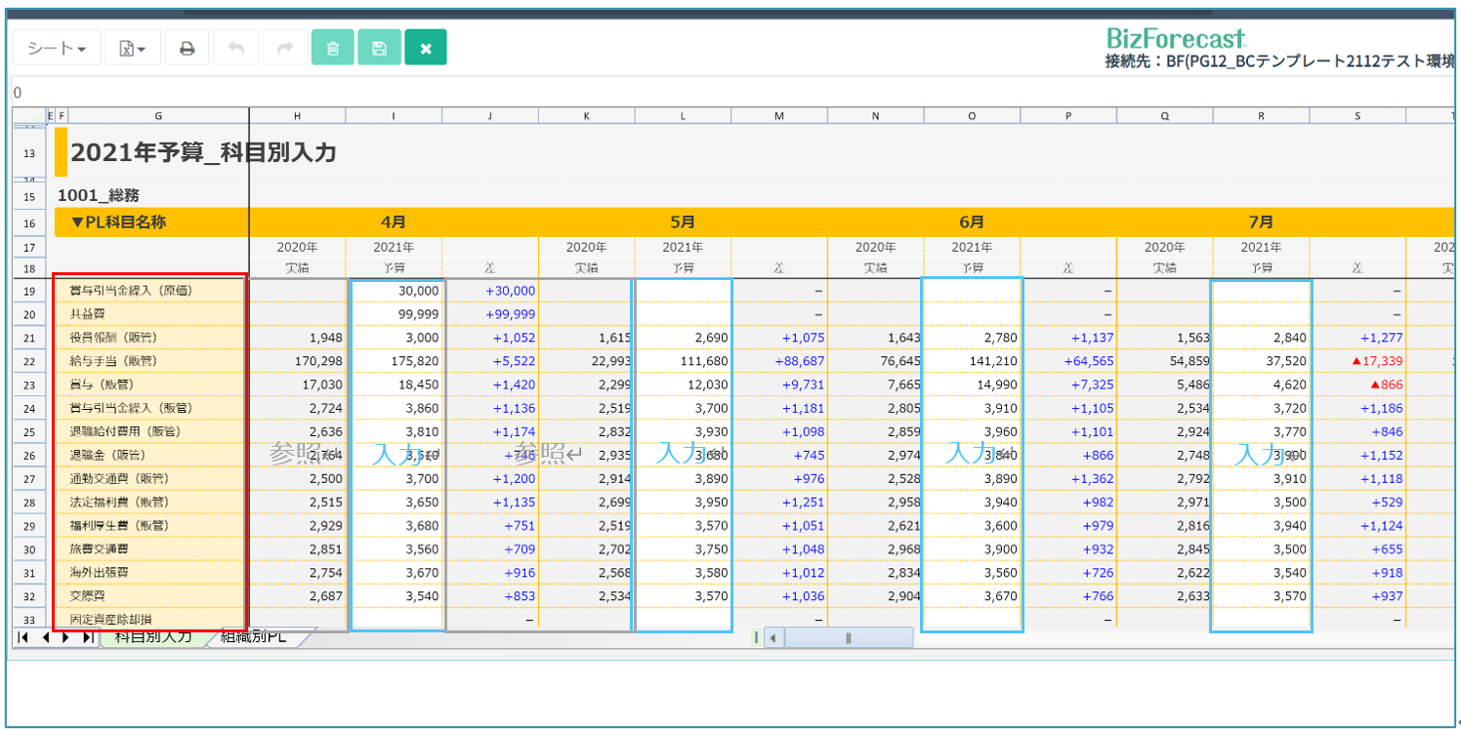Click row 21 header number
Viewport: 1461px width, 729px height.
point(28,338)
